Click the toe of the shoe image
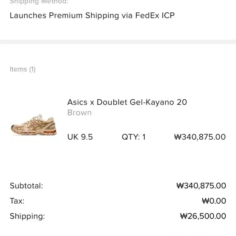The height and width of the screenshot is (236, 236). (14, 128)
